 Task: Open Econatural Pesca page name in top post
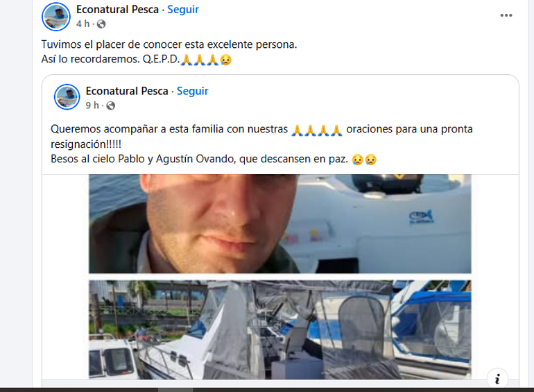point(117,10)
